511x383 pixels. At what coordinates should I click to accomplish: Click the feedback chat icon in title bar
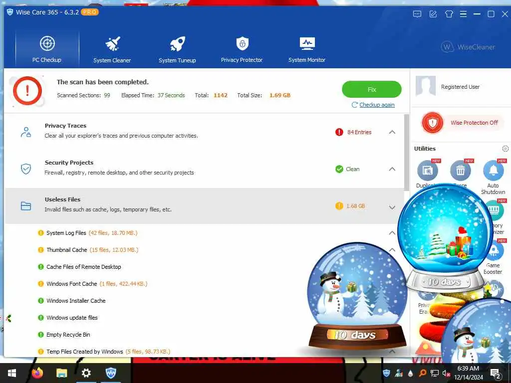point(417,14)
